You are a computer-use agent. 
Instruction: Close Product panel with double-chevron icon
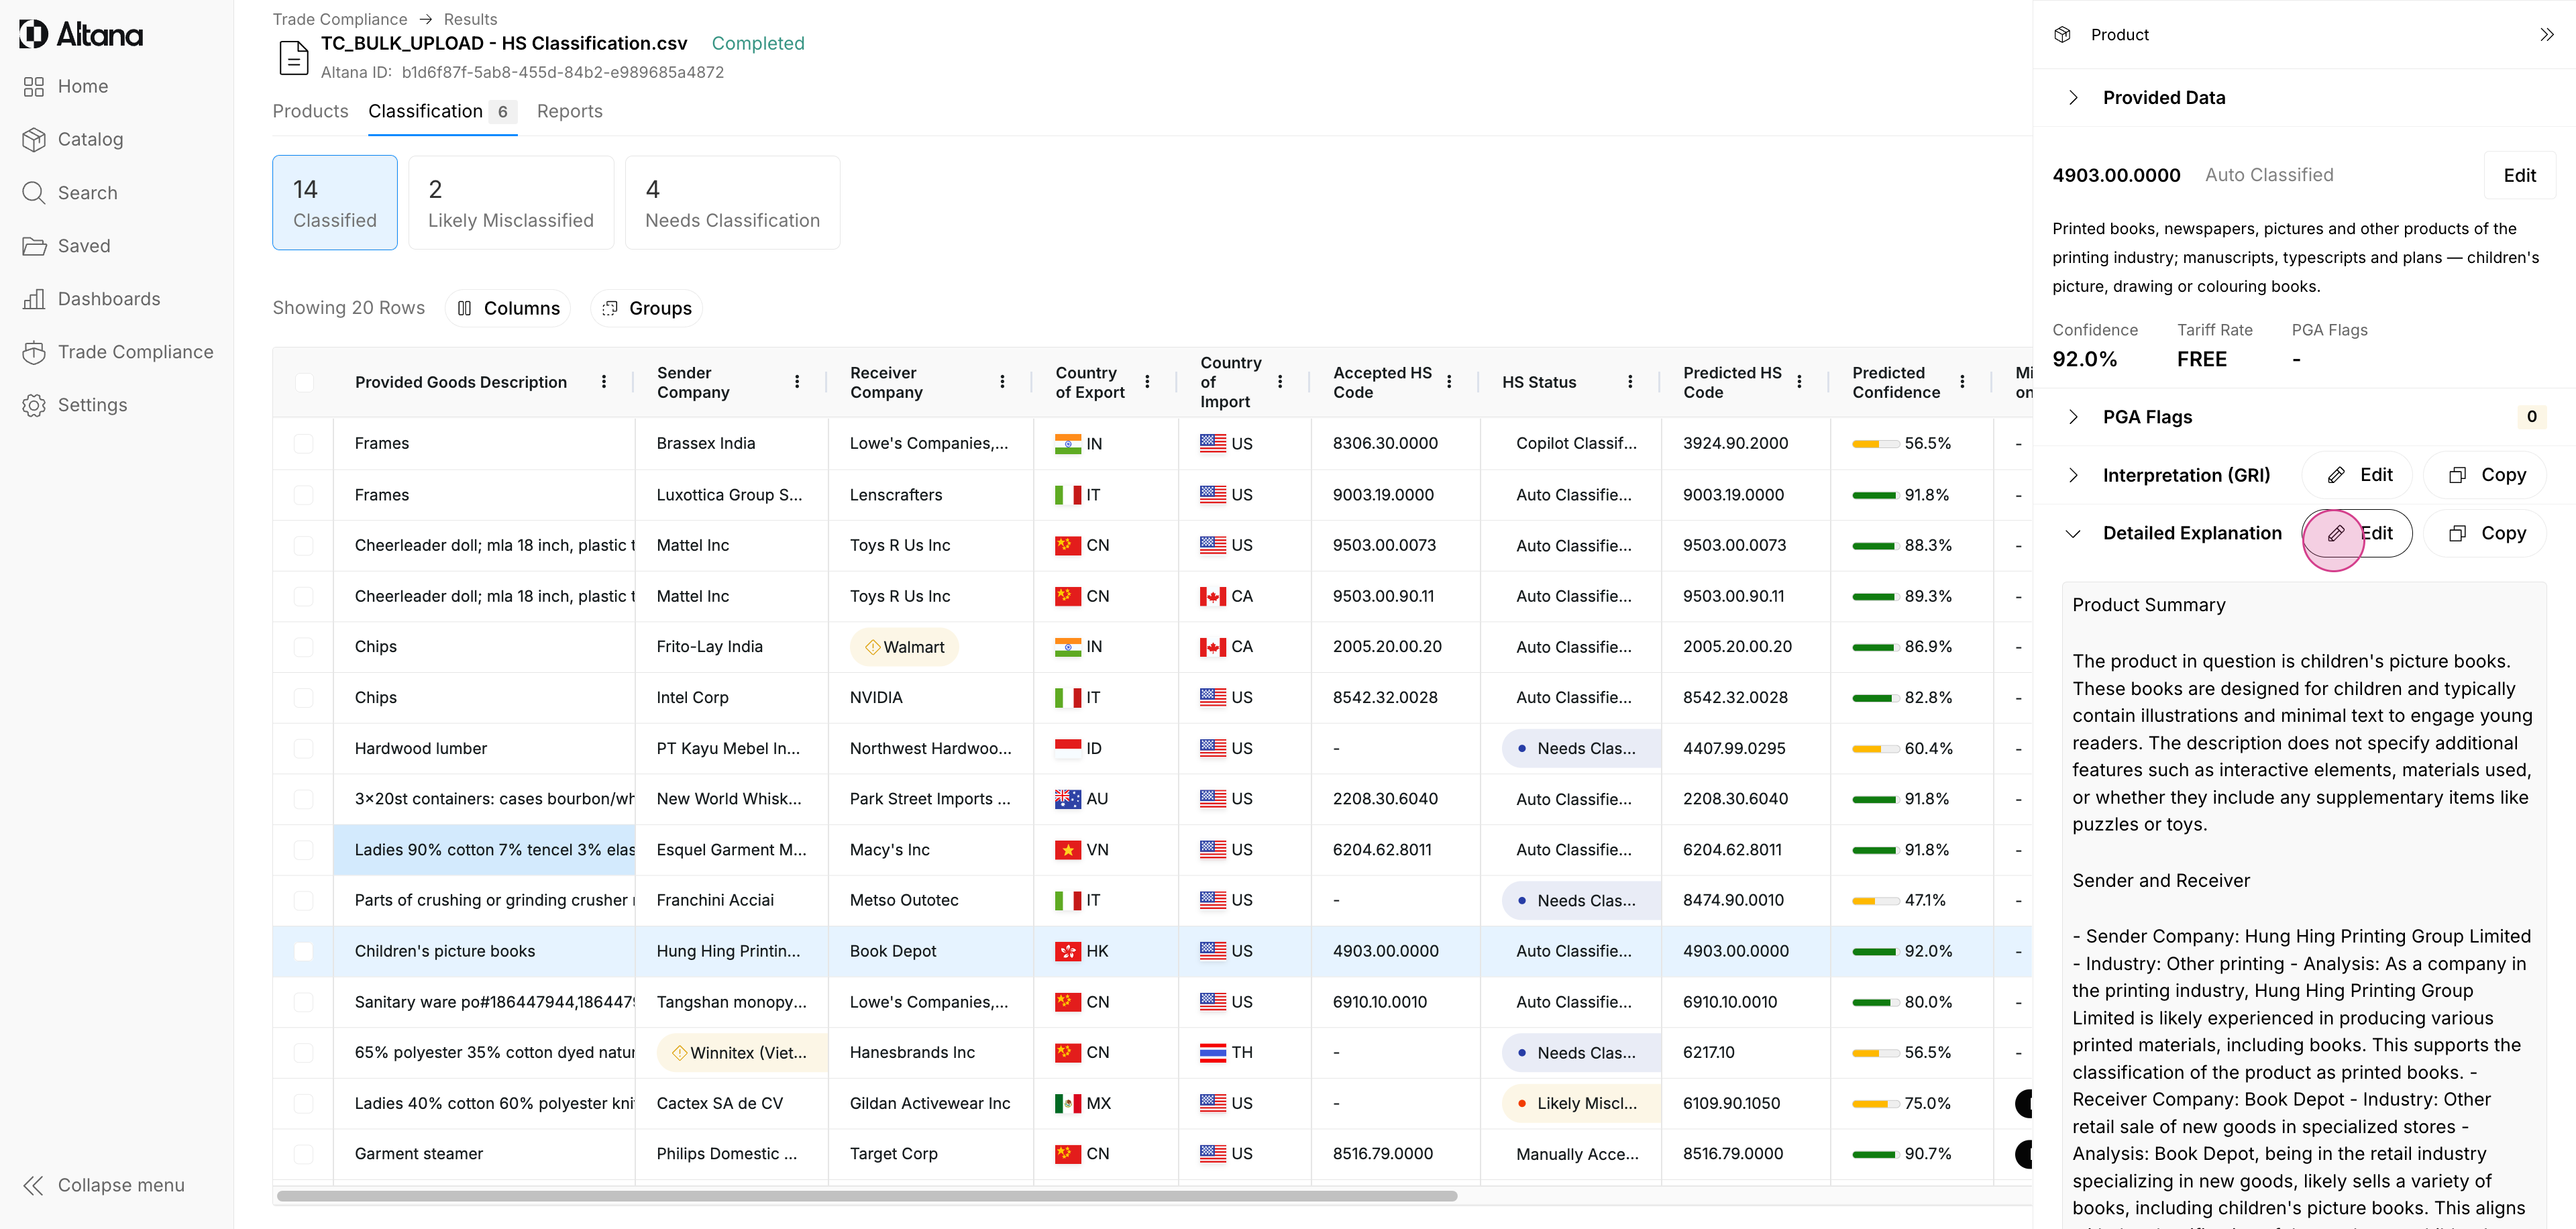coord(2547,35)
